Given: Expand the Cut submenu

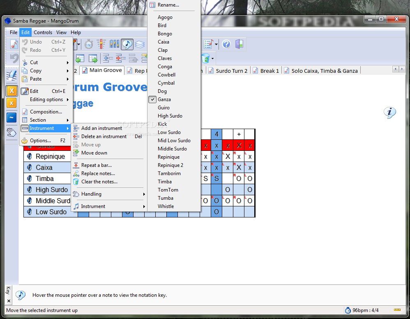Looking at the screenshot, I should pyautogui.click(x=46, y=62).
